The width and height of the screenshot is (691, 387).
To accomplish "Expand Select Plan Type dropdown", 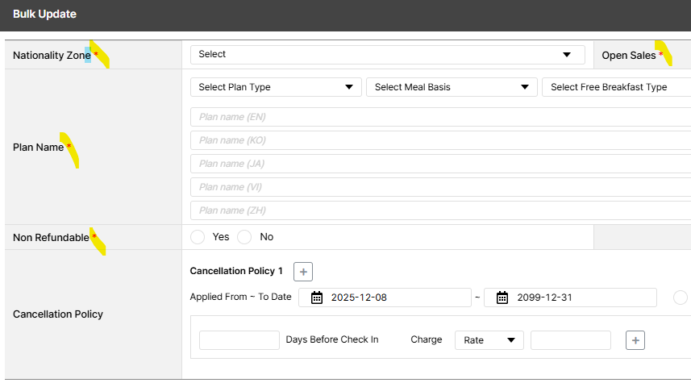I will coord(276,87).
